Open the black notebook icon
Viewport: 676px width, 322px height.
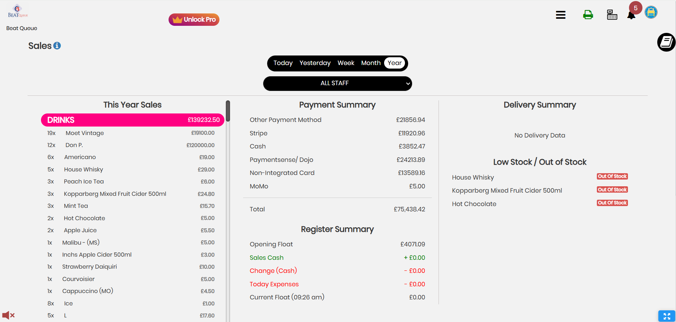coord(666,42)
